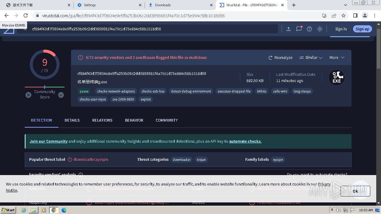Click the Join our Community link
Viewport: 381px width, 214px height.
(x=49, y=141)
